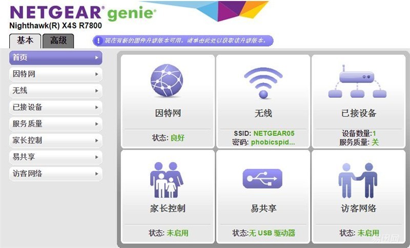Select 首页 in the sidebar
This screenshot has height=248, width=410.
[x=56, y=57]
